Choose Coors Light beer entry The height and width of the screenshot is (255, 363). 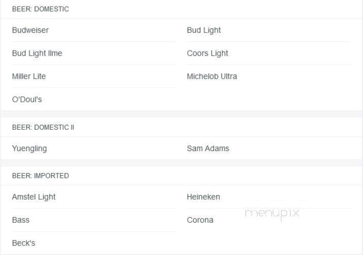point(207,53)
